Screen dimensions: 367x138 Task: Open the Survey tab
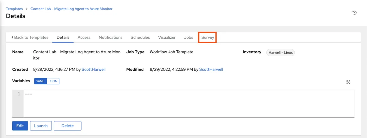(208, 37)
